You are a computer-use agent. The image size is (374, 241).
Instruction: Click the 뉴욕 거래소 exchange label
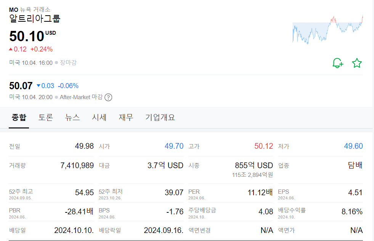(35, 10)
